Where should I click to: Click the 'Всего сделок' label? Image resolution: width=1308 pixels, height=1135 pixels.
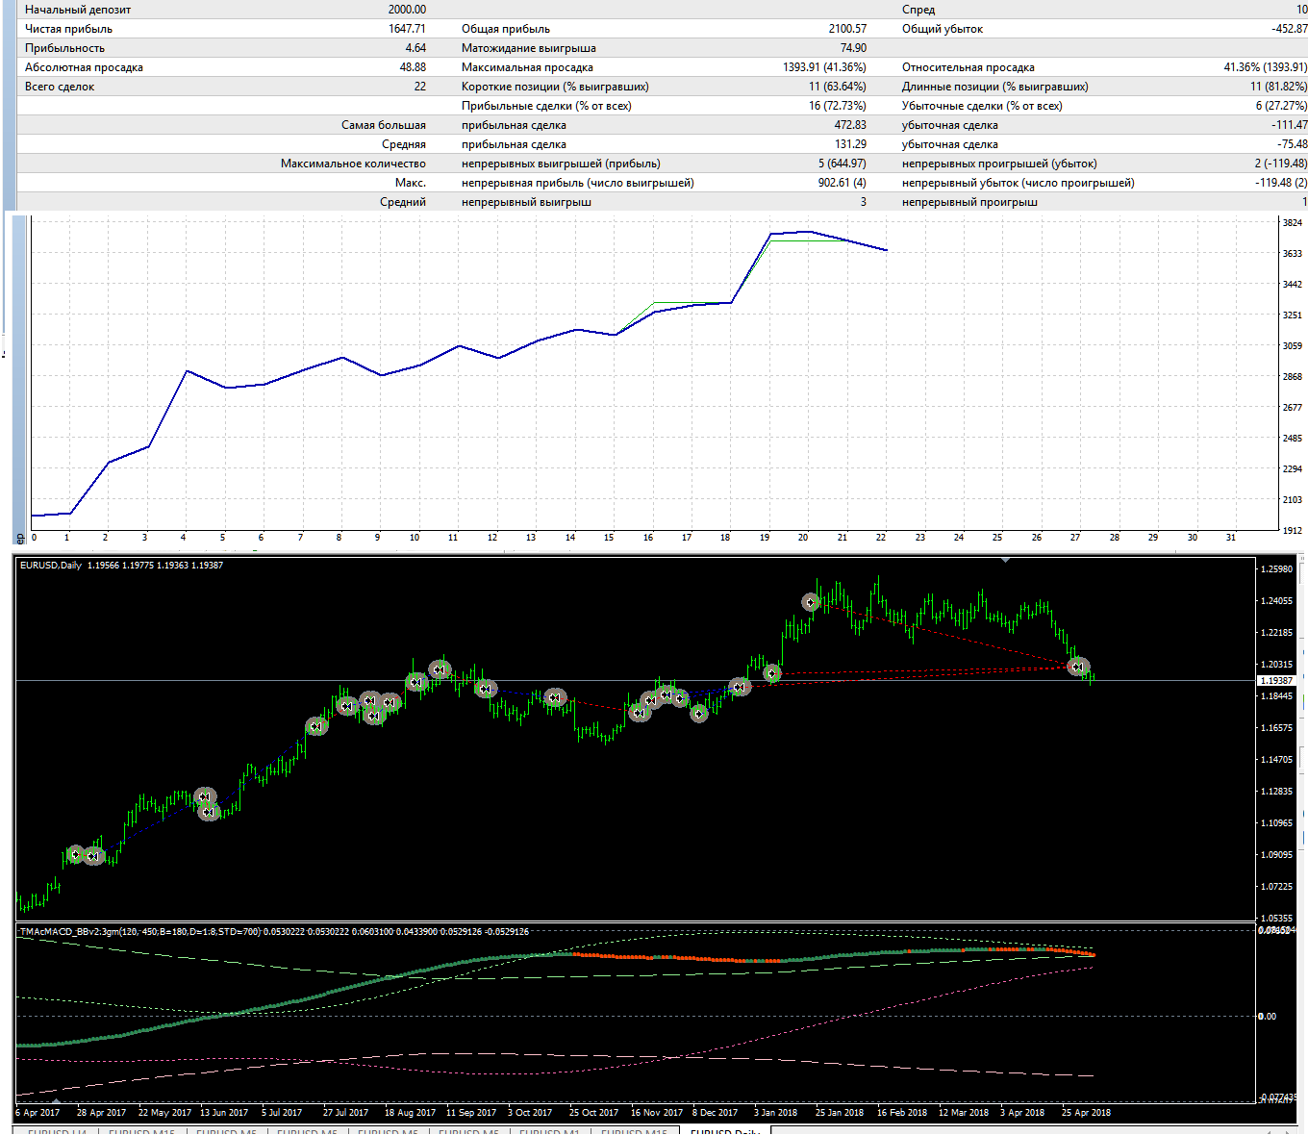(60, 87)
